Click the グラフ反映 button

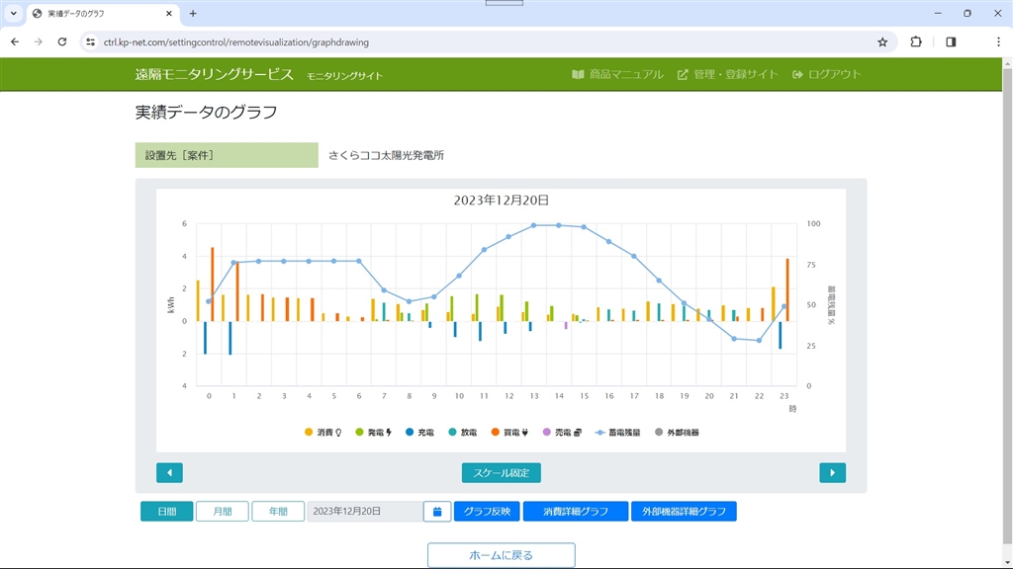pos(487,511)
